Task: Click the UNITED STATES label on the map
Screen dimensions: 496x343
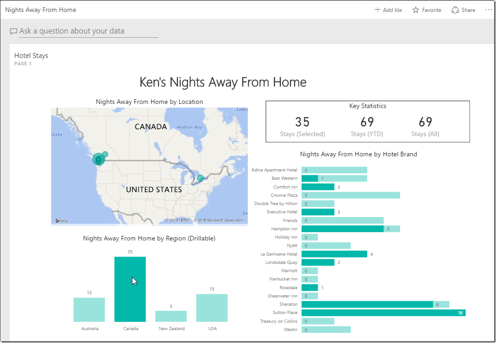Action: coord(154,189)
